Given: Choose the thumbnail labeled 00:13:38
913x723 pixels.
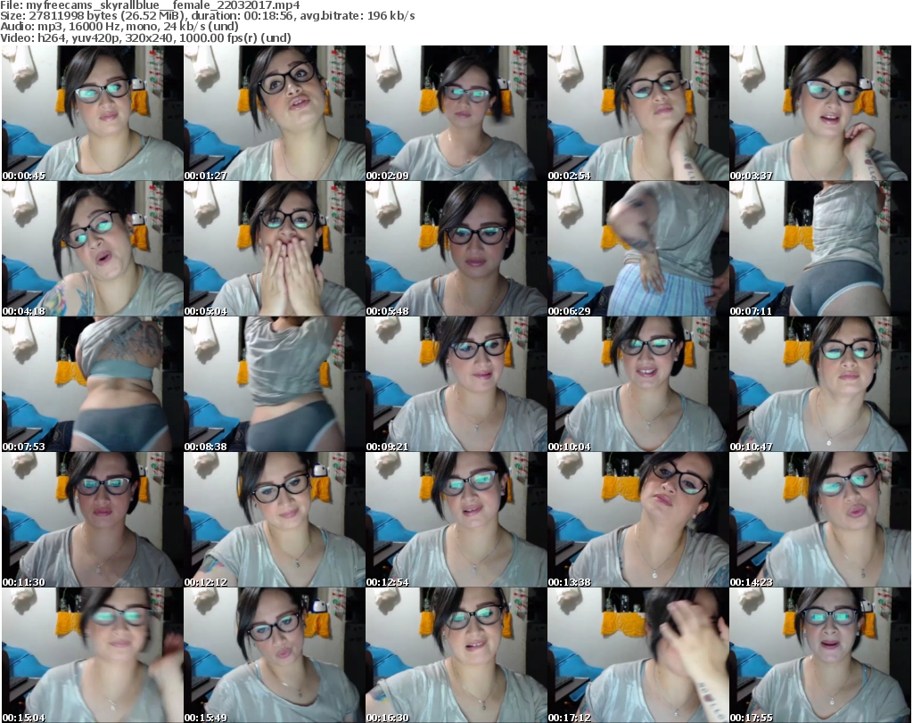Looking at the screenshot, I should 638,520.
